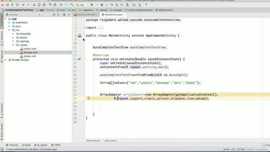Click the Cut scissors icon
The width and height of the screenshot is (270, 152).
click(34, 5)
